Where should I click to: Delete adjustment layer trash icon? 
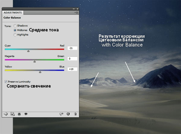pos(75,114)
